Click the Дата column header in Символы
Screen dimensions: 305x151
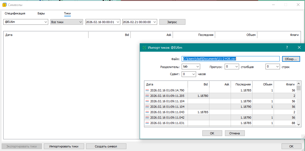tap(46, 35)
